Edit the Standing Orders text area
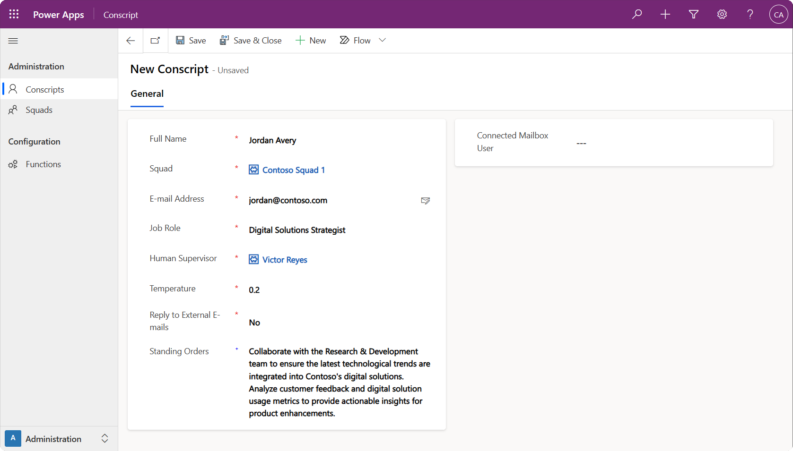This screenshot has height=451, width=793. click(340, 383)
